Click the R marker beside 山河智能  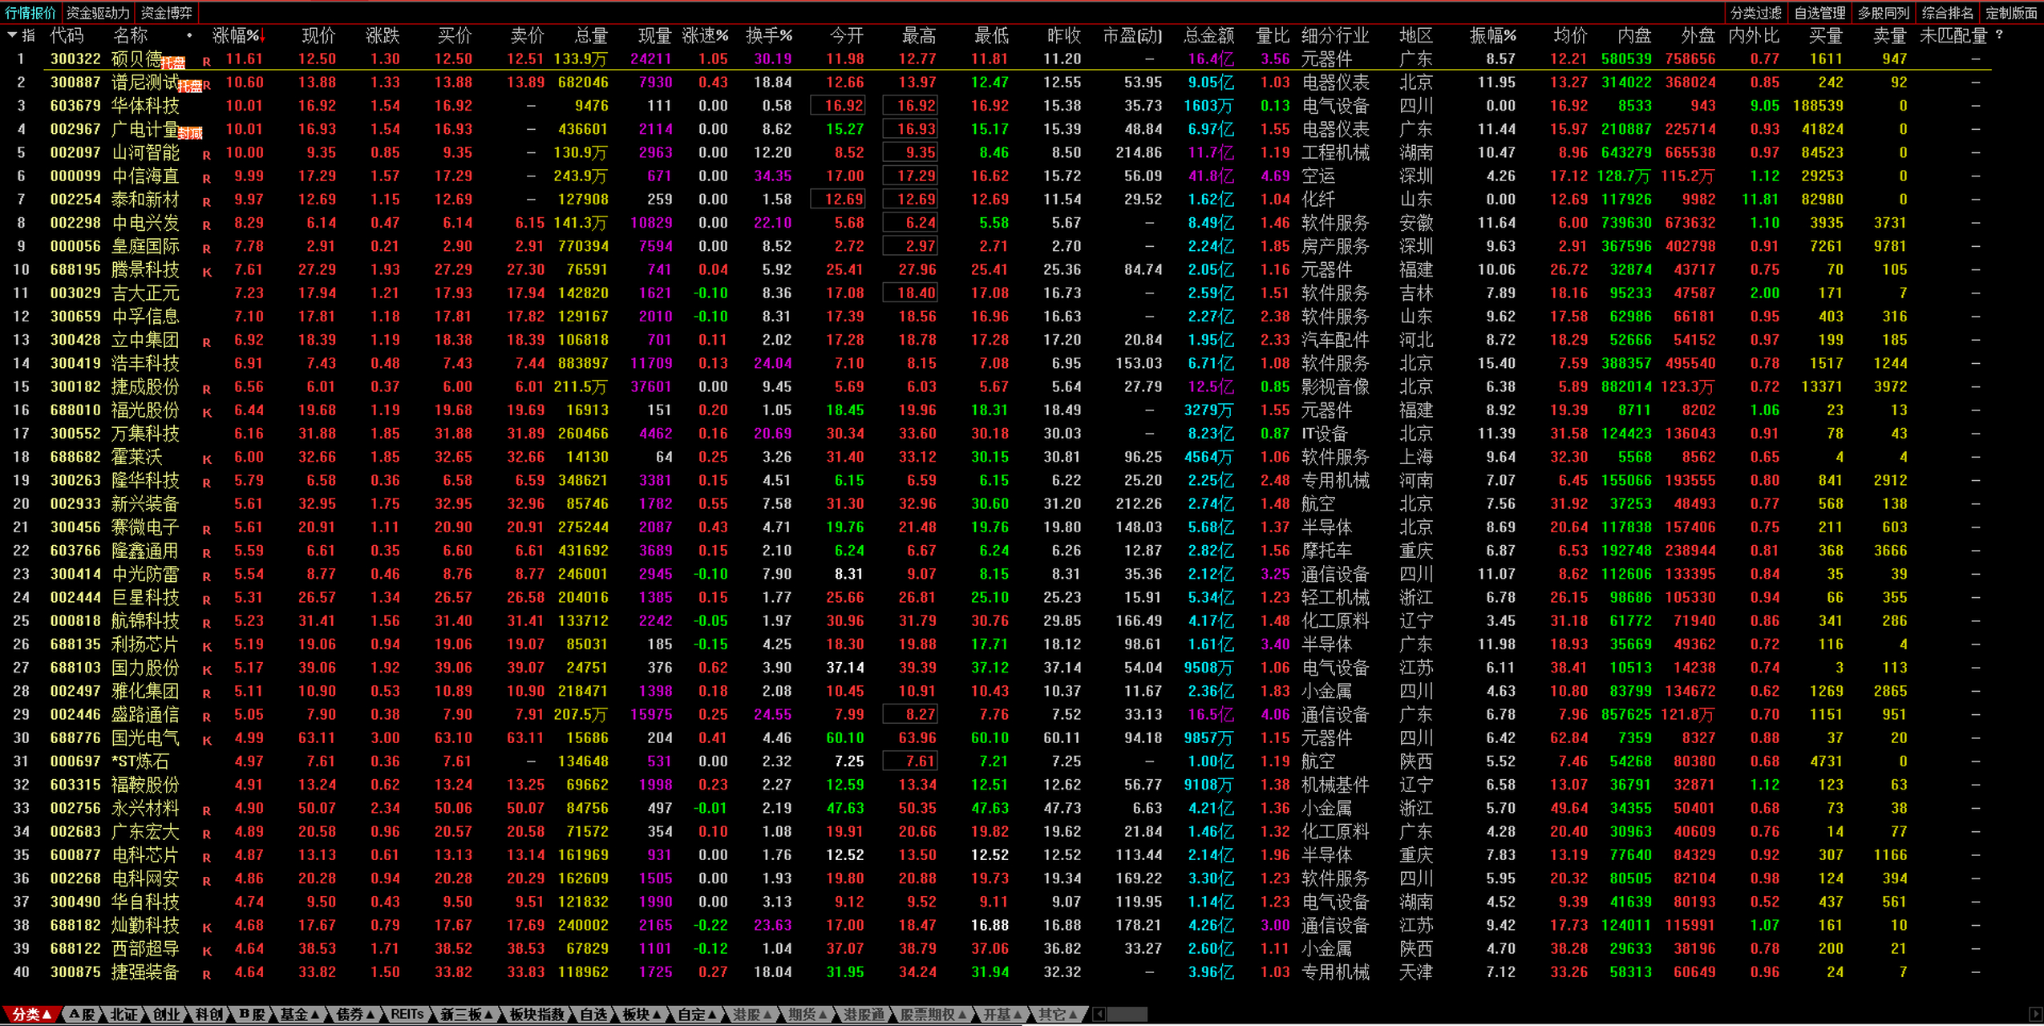(207, 155)
